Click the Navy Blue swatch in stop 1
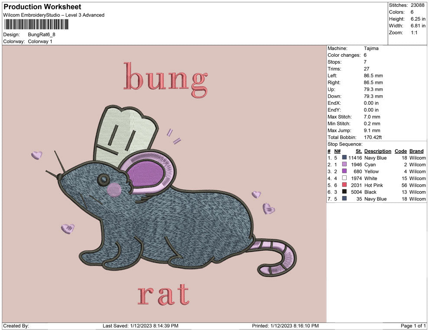This screenshot has width=429, height=330. coord(344,158)
